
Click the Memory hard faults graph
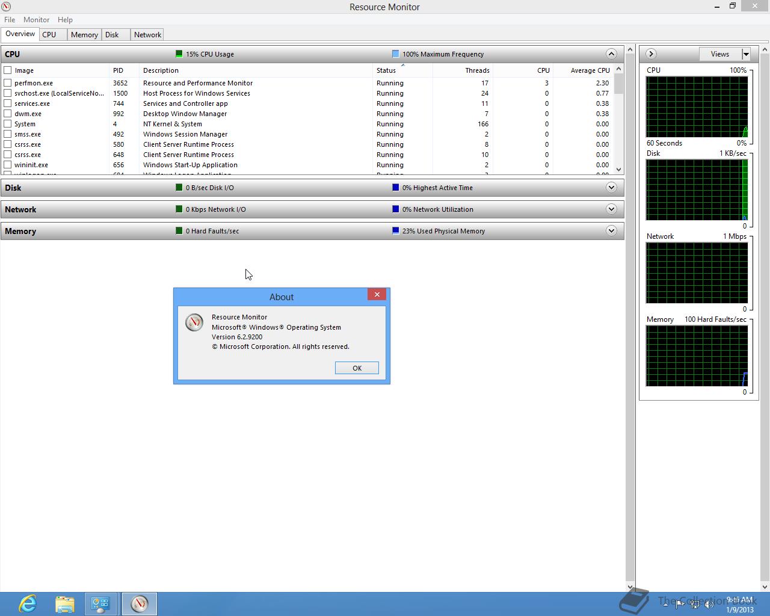point(697,356)
